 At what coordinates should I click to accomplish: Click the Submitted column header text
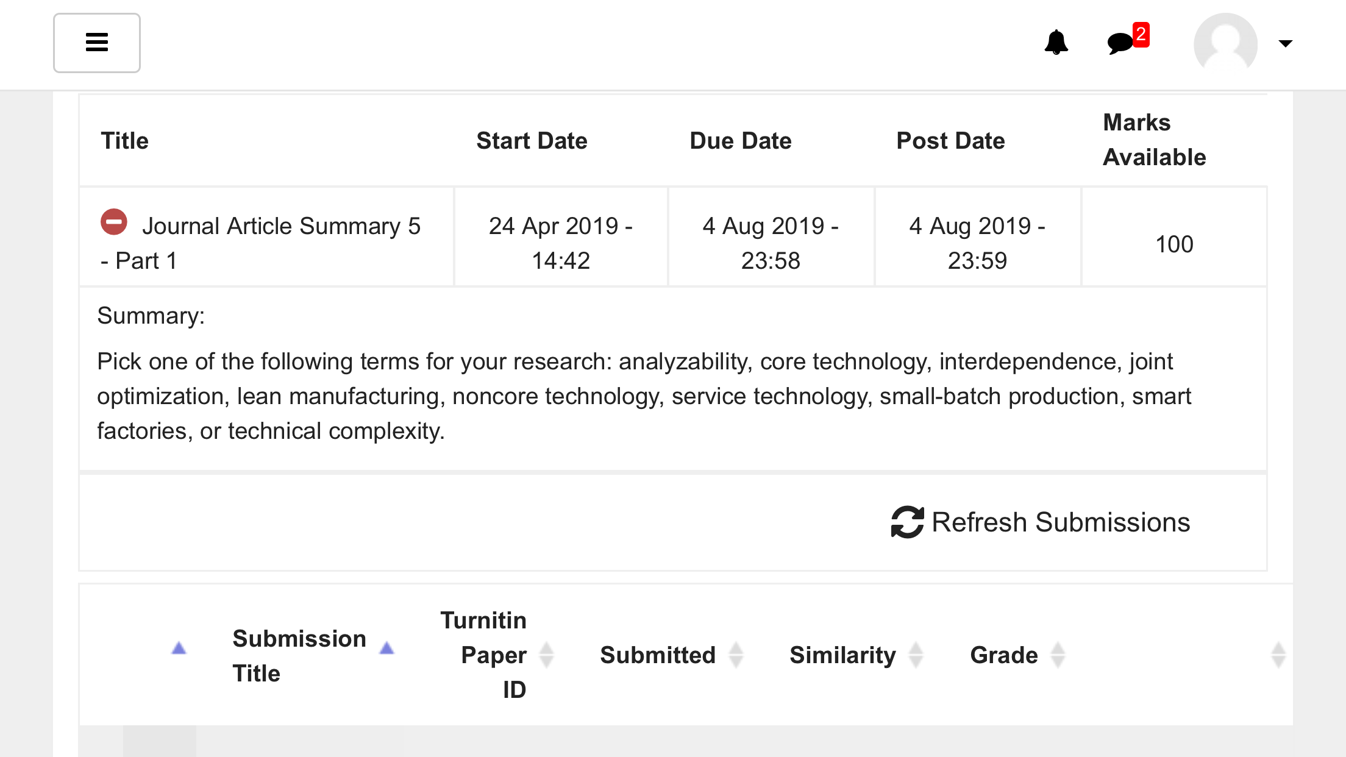point(658,655)
